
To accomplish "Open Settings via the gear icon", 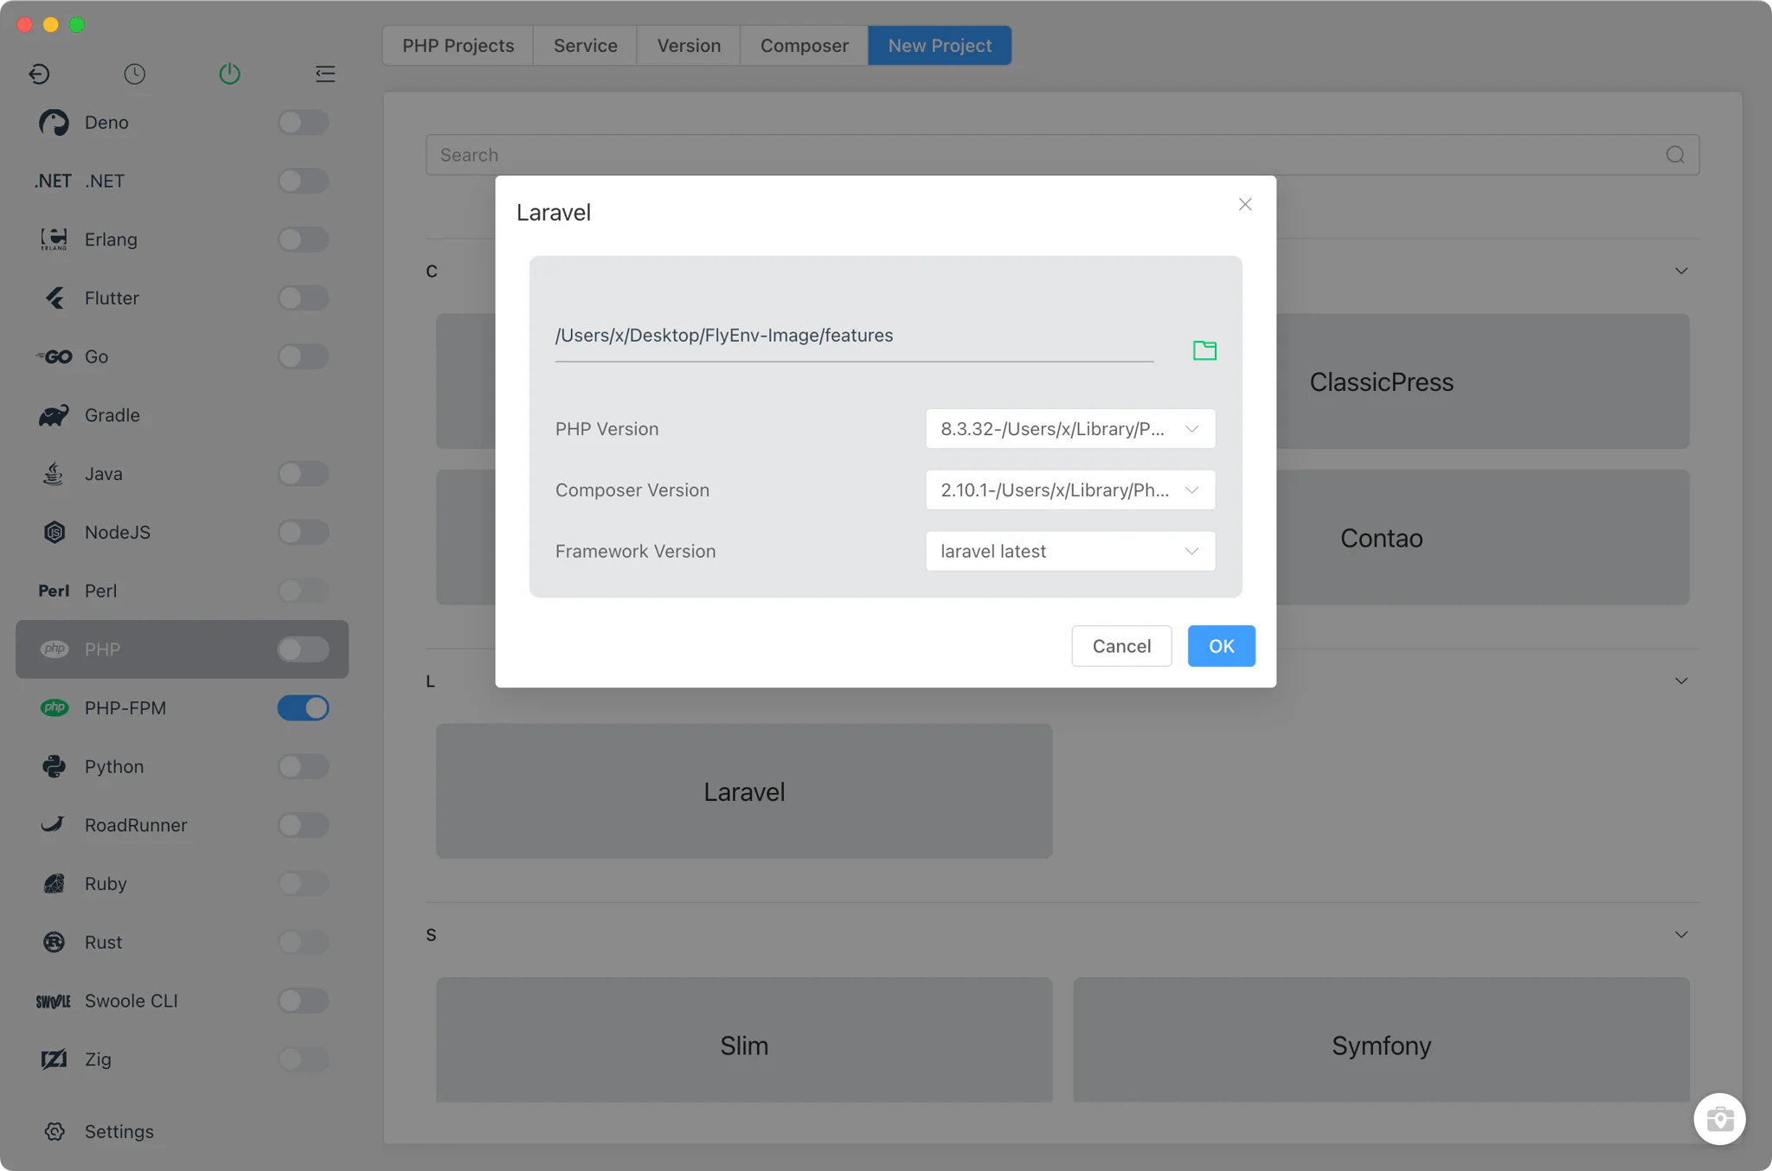I will pos(55,1131).
